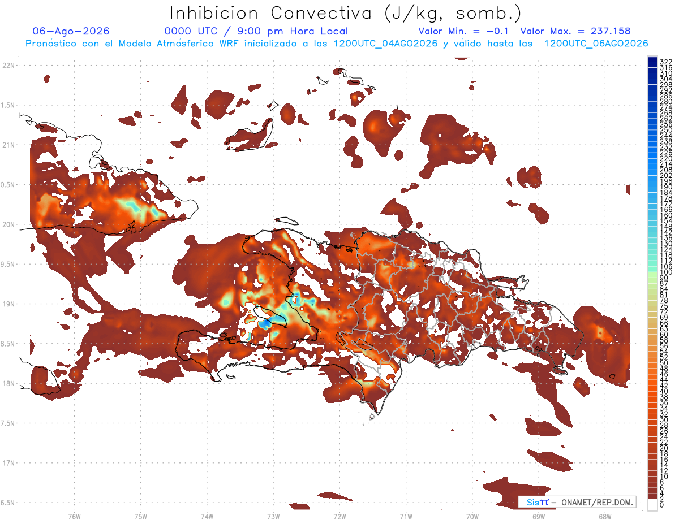The width and height of the screenshot is (679, 524).
Task: Click the legend value label '10'
Action: 664,476
